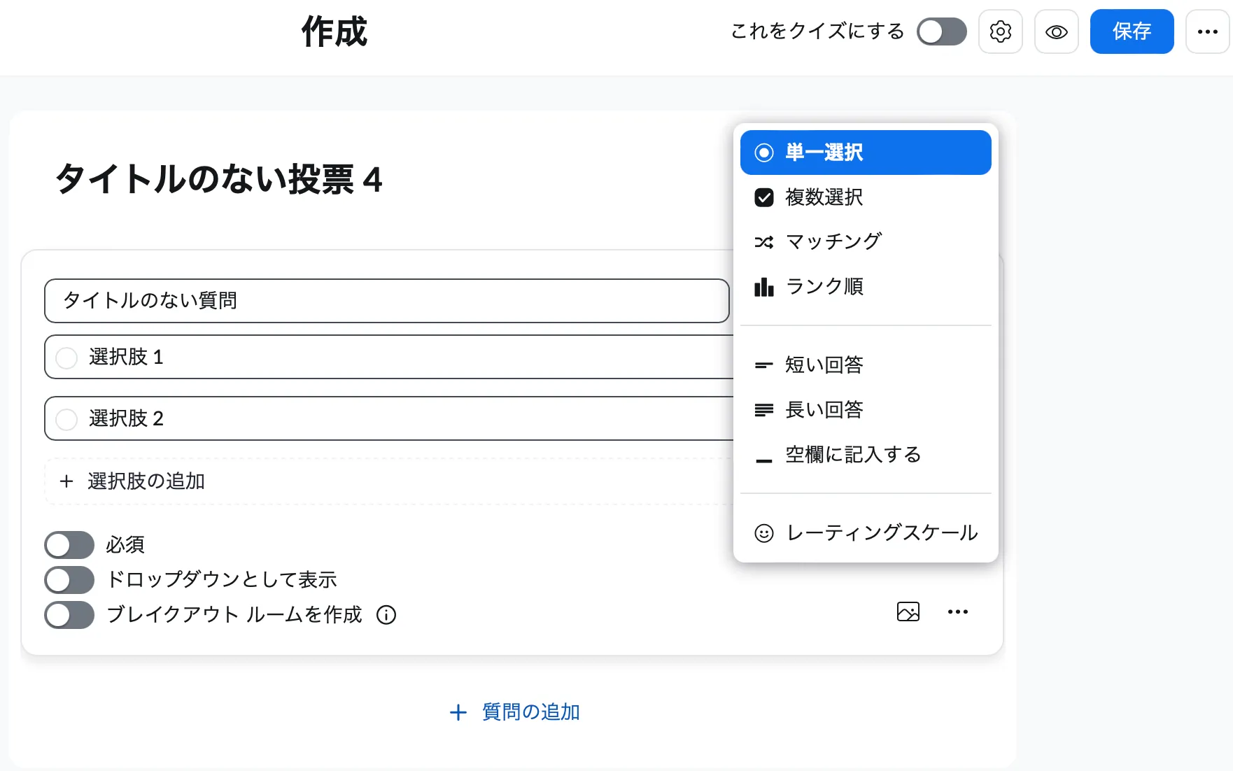Add an image to the question
The width and height of the screenshot is (1233, 771).
click(x=908, y=611)
